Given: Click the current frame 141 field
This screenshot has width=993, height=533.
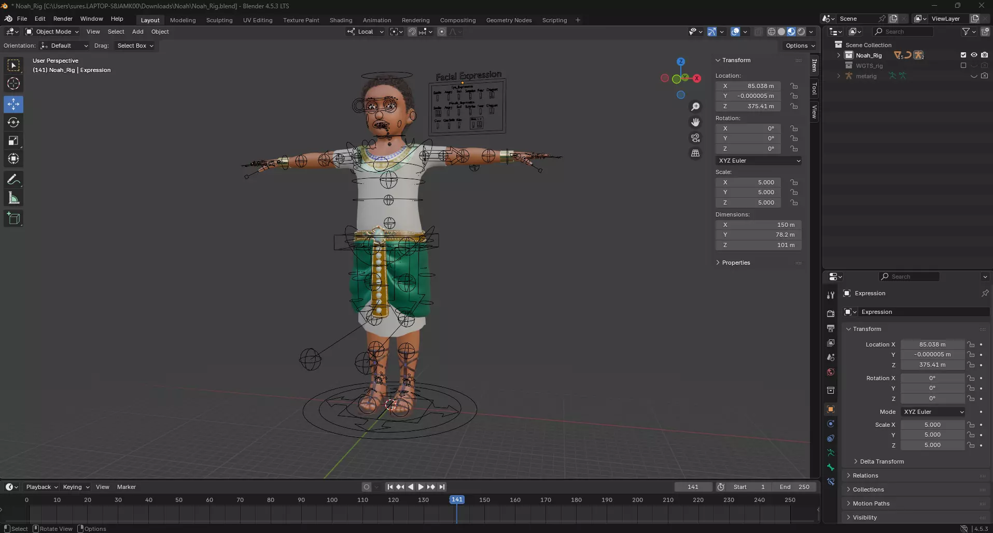Looking at the screenshot, I should click(693, 487).
